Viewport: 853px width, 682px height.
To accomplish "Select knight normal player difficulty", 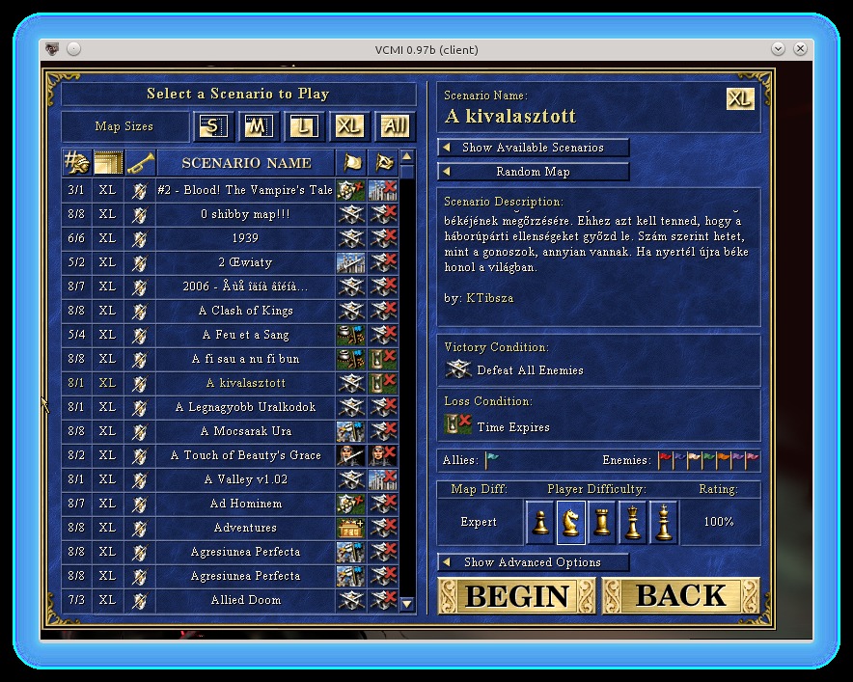I will [571, 522].
